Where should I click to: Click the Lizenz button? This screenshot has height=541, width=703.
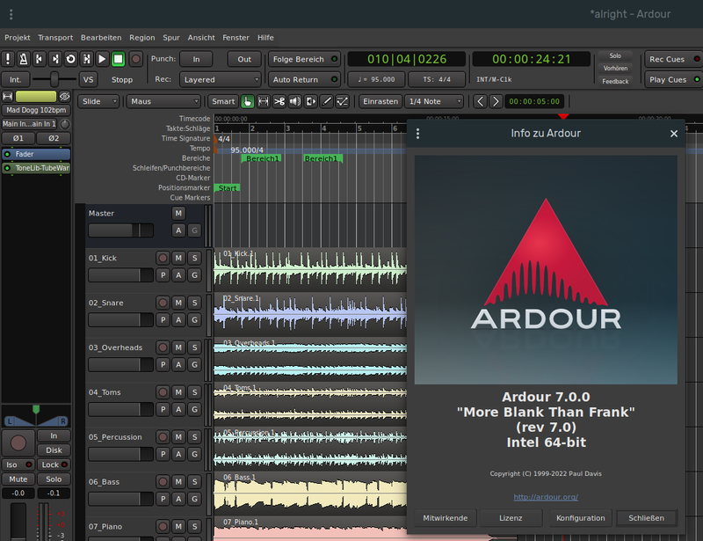[x=511, y=518]
